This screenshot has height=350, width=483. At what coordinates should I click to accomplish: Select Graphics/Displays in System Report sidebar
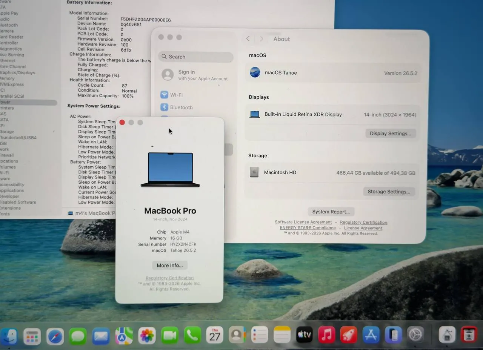point(17,72)
